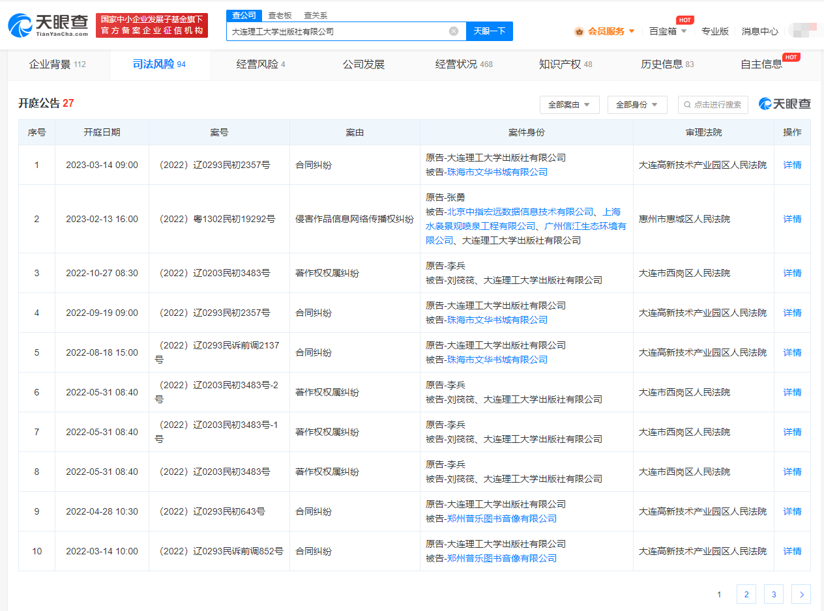The width and height of the screenshot is (824, 611).
Task: Click the 点击进行搜索 input field
Action: point(714,104)
